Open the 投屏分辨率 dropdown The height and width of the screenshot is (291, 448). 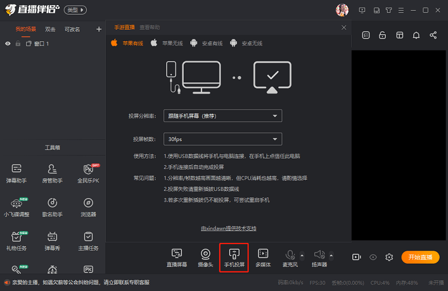[x=222, y=116]
